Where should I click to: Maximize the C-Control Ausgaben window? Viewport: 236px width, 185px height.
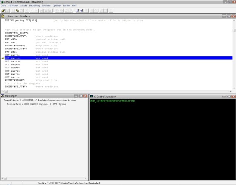229,97
